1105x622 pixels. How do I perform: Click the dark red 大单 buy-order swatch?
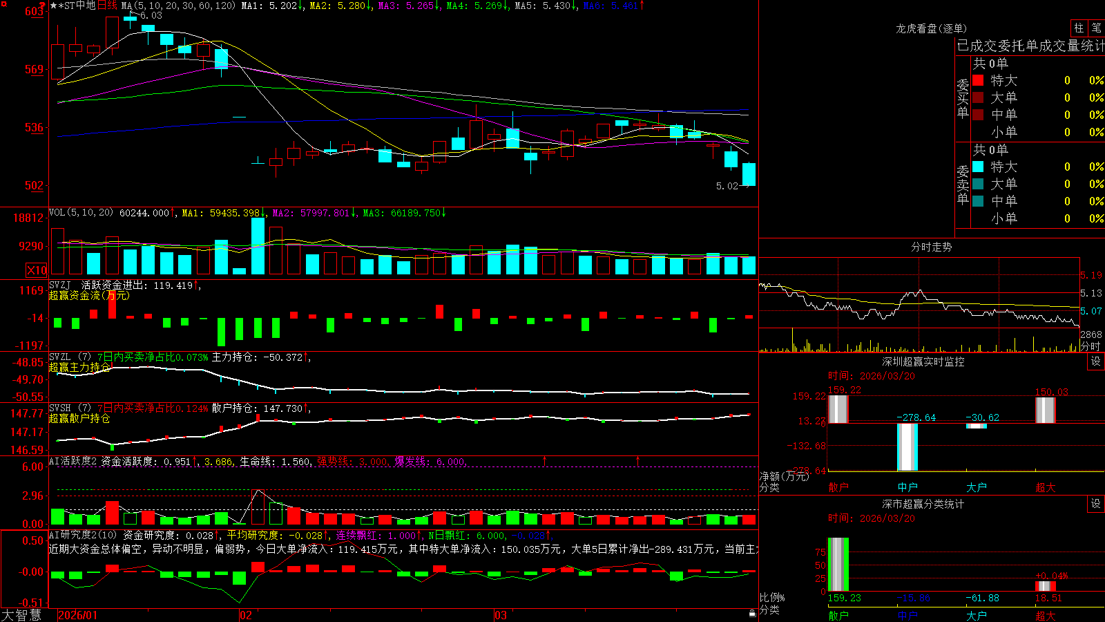click(978, 97)
